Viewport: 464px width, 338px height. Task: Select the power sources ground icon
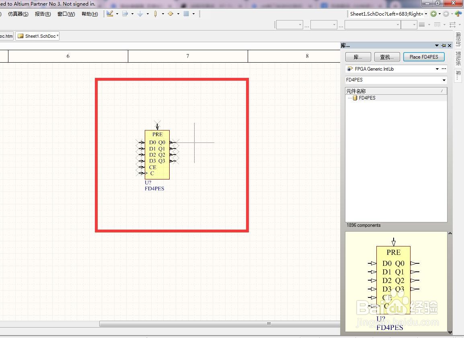coord(140,14)
